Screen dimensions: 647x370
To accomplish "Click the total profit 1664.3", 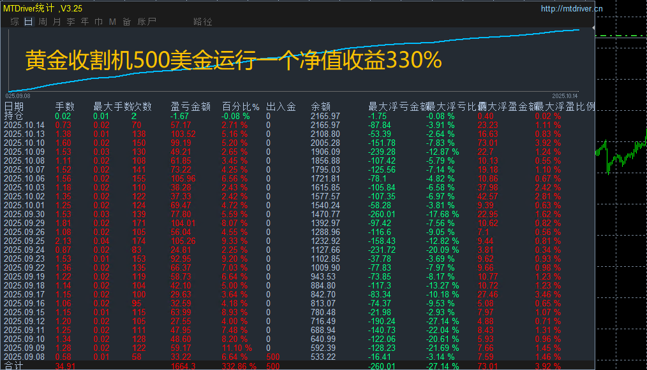I will click(183, 366).
